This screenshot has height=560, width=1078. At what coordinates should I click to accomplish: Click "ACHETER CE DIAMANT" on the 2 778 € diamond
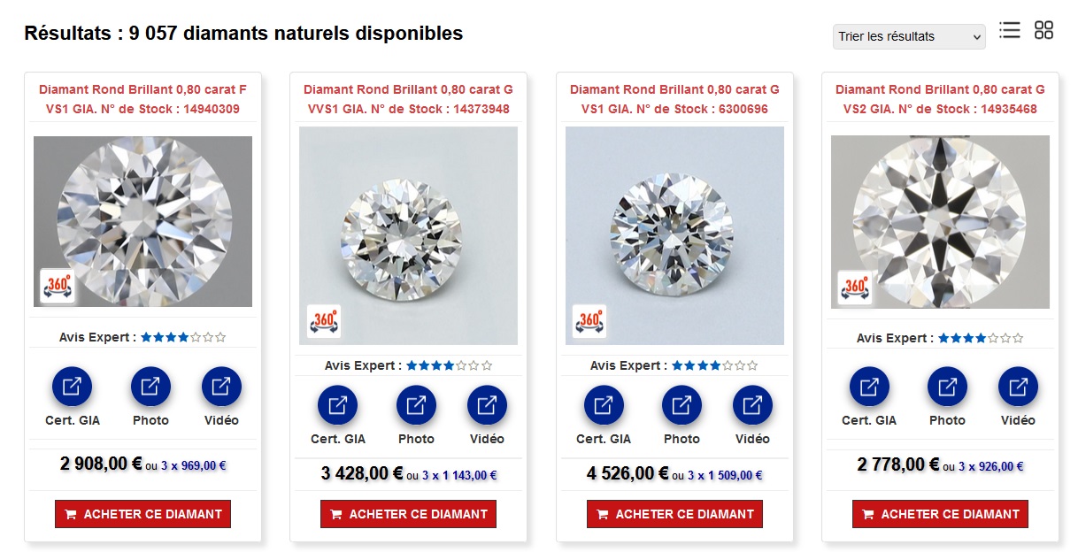939,514
